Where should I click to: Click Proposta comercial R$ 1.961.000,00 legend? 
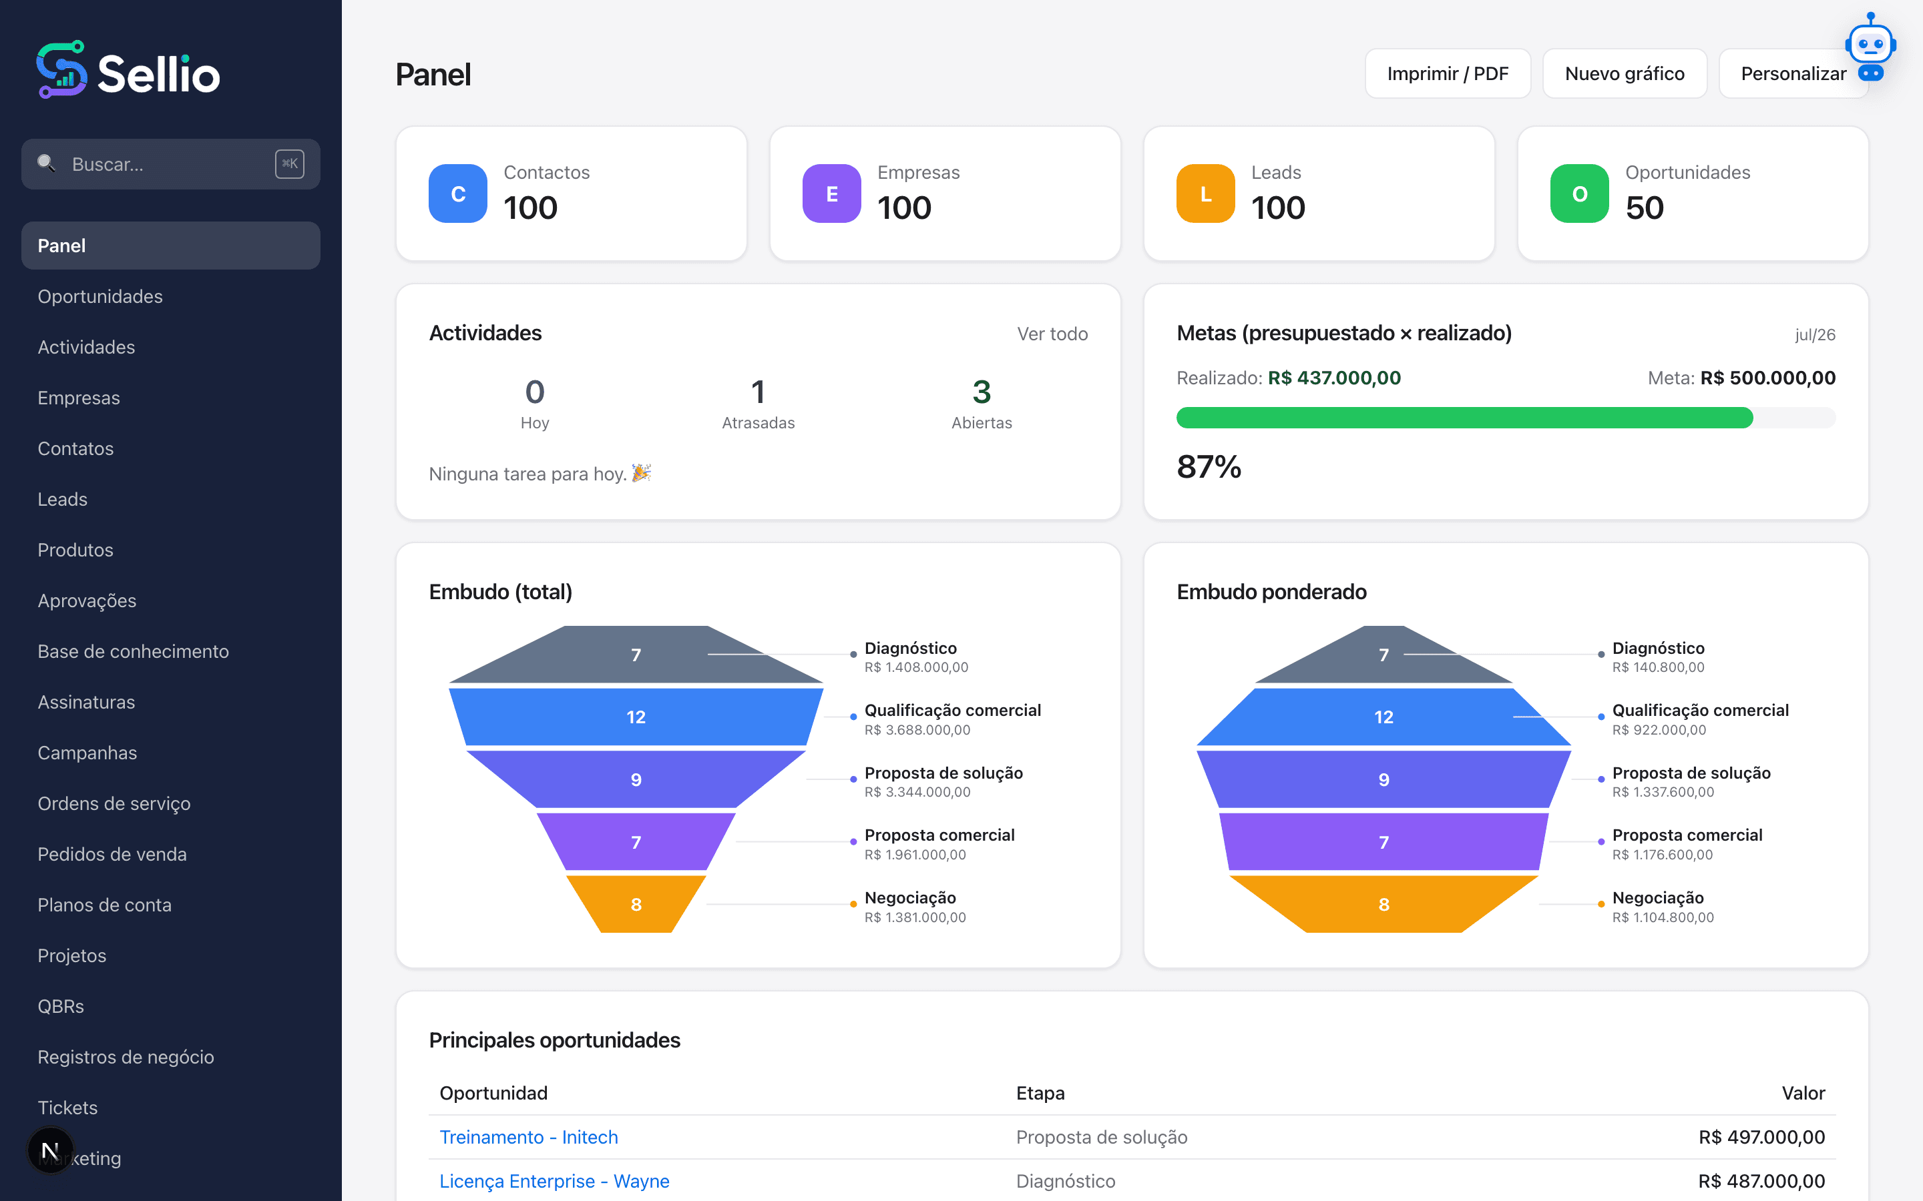(x=939, y=844)
